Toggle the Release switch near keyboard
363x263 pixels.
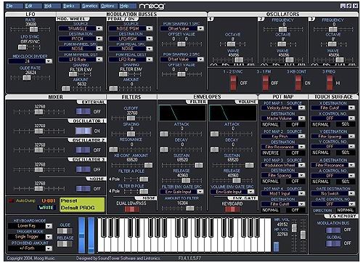point(65,244)
